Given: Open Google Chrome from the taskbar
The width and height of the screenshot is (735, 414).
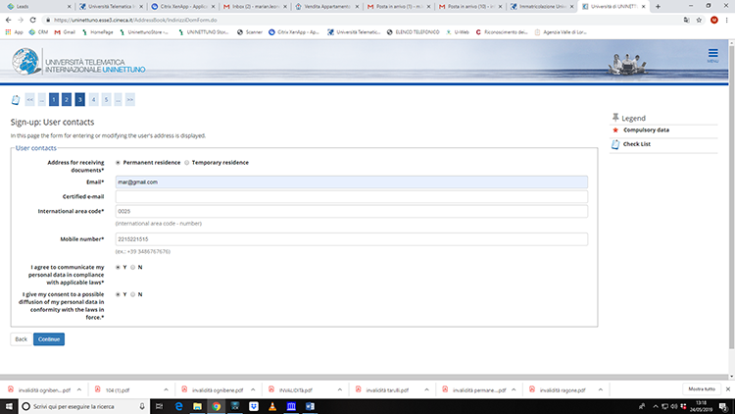Looking at the screenshot, I should (x=216, y=404).
